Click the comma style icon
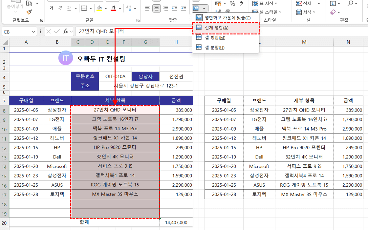368x230 pixels. tap(242, 4)
